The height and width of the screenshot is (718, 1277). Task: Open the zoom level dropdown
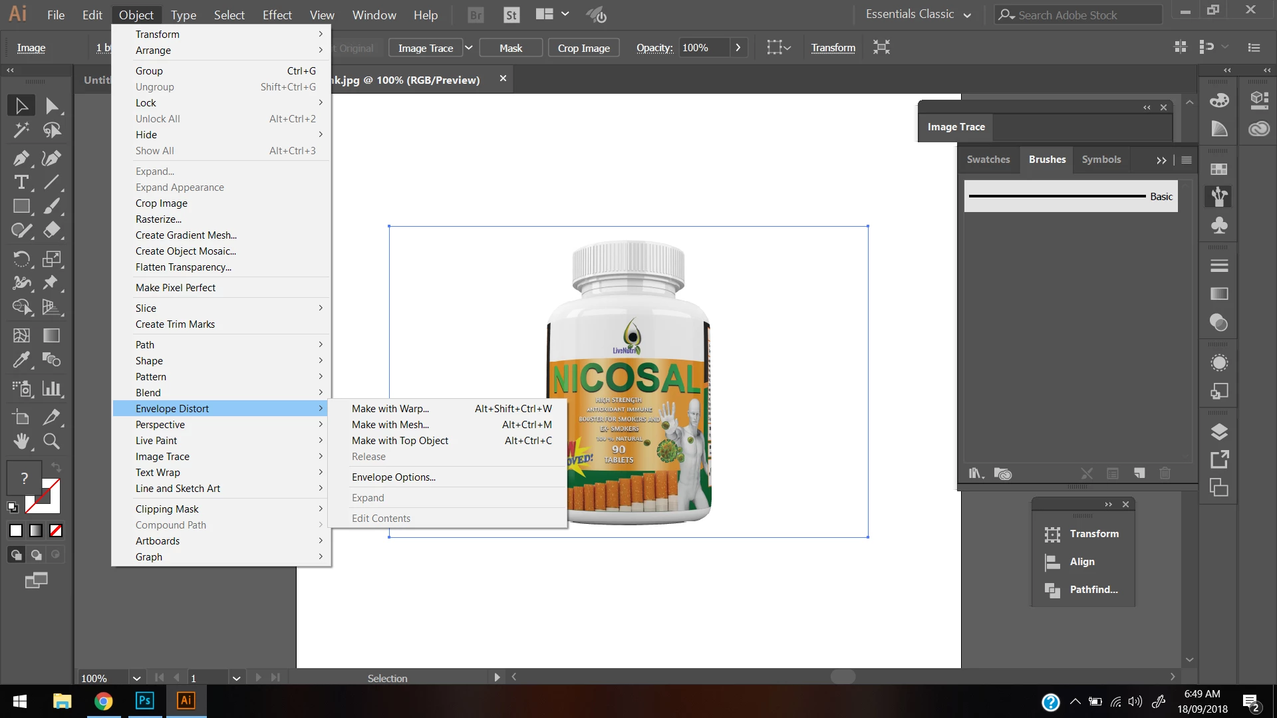pyautogui.click(x=136, y=678)
